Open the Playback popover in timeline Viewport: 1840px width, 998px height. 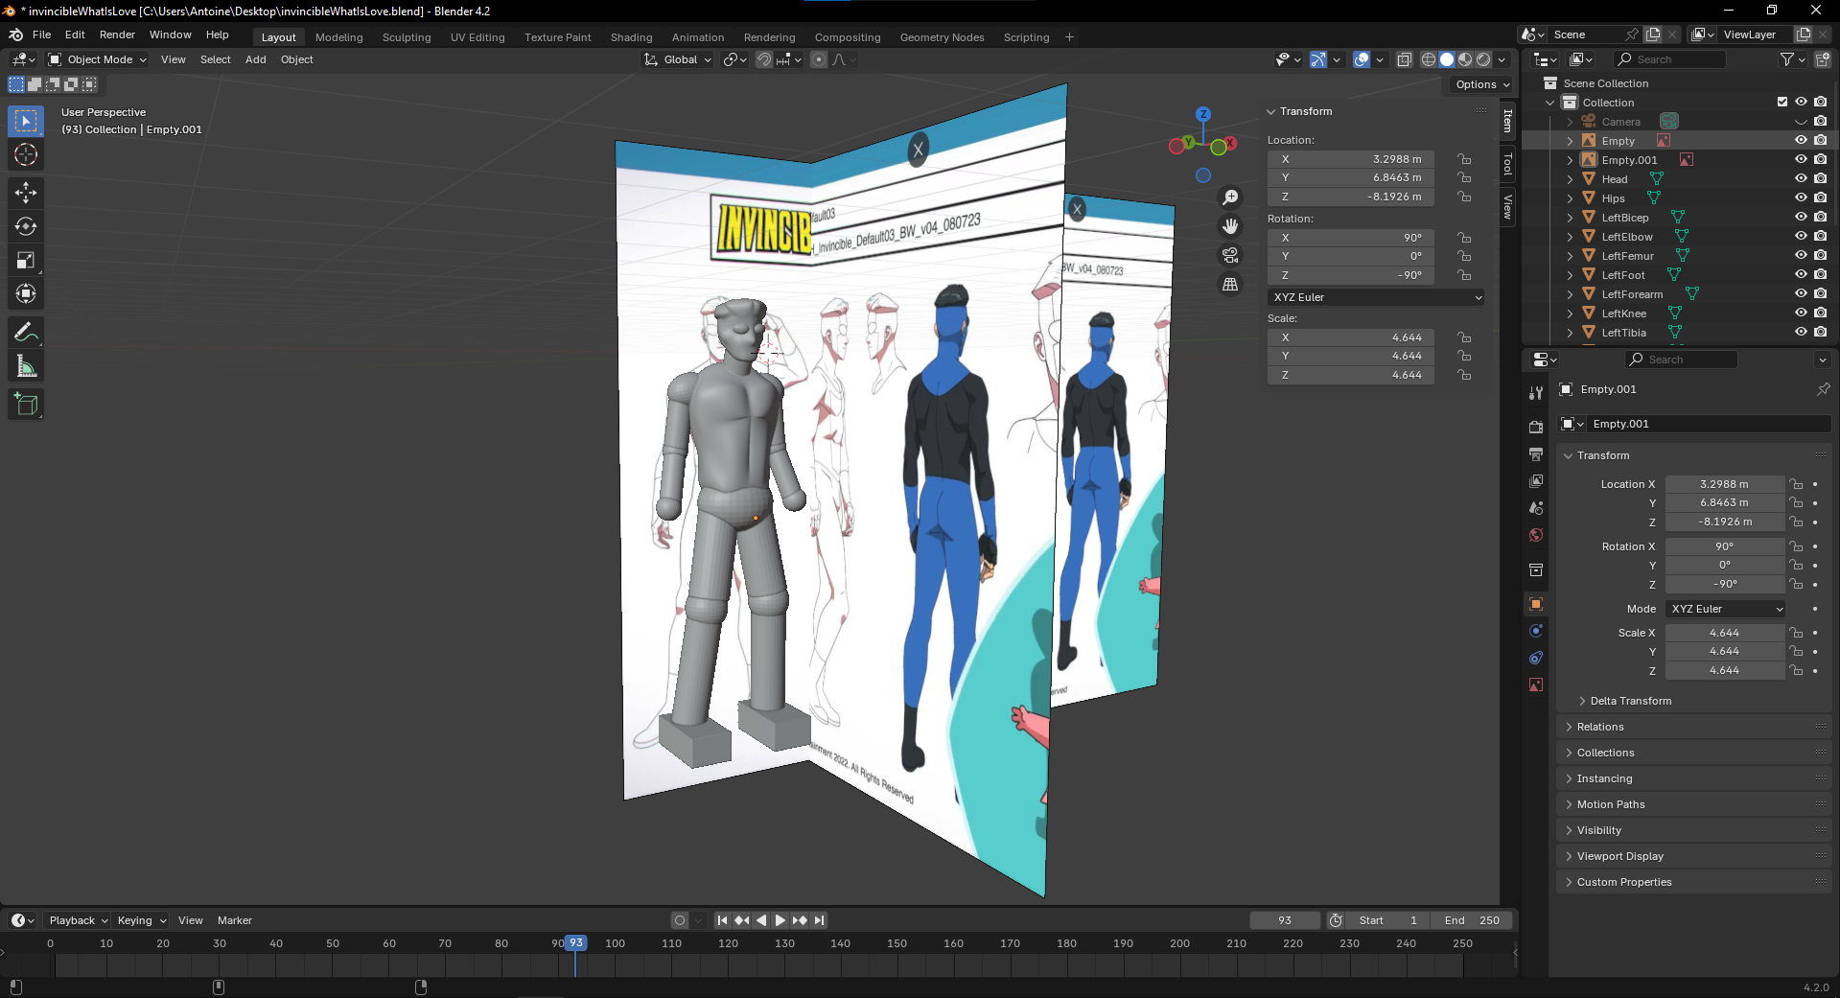click(78, 920)
